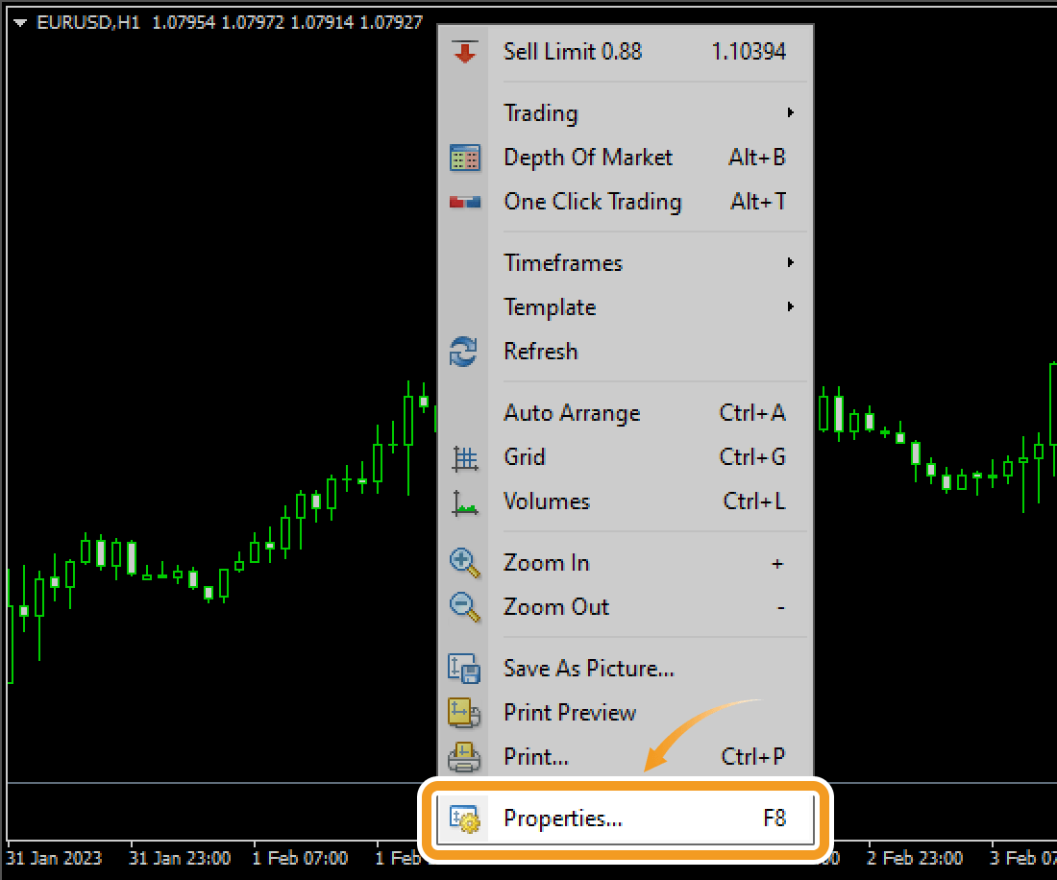Open the chart menu triangle near EURUSD,H1
1057x880 pixels.
19,23
